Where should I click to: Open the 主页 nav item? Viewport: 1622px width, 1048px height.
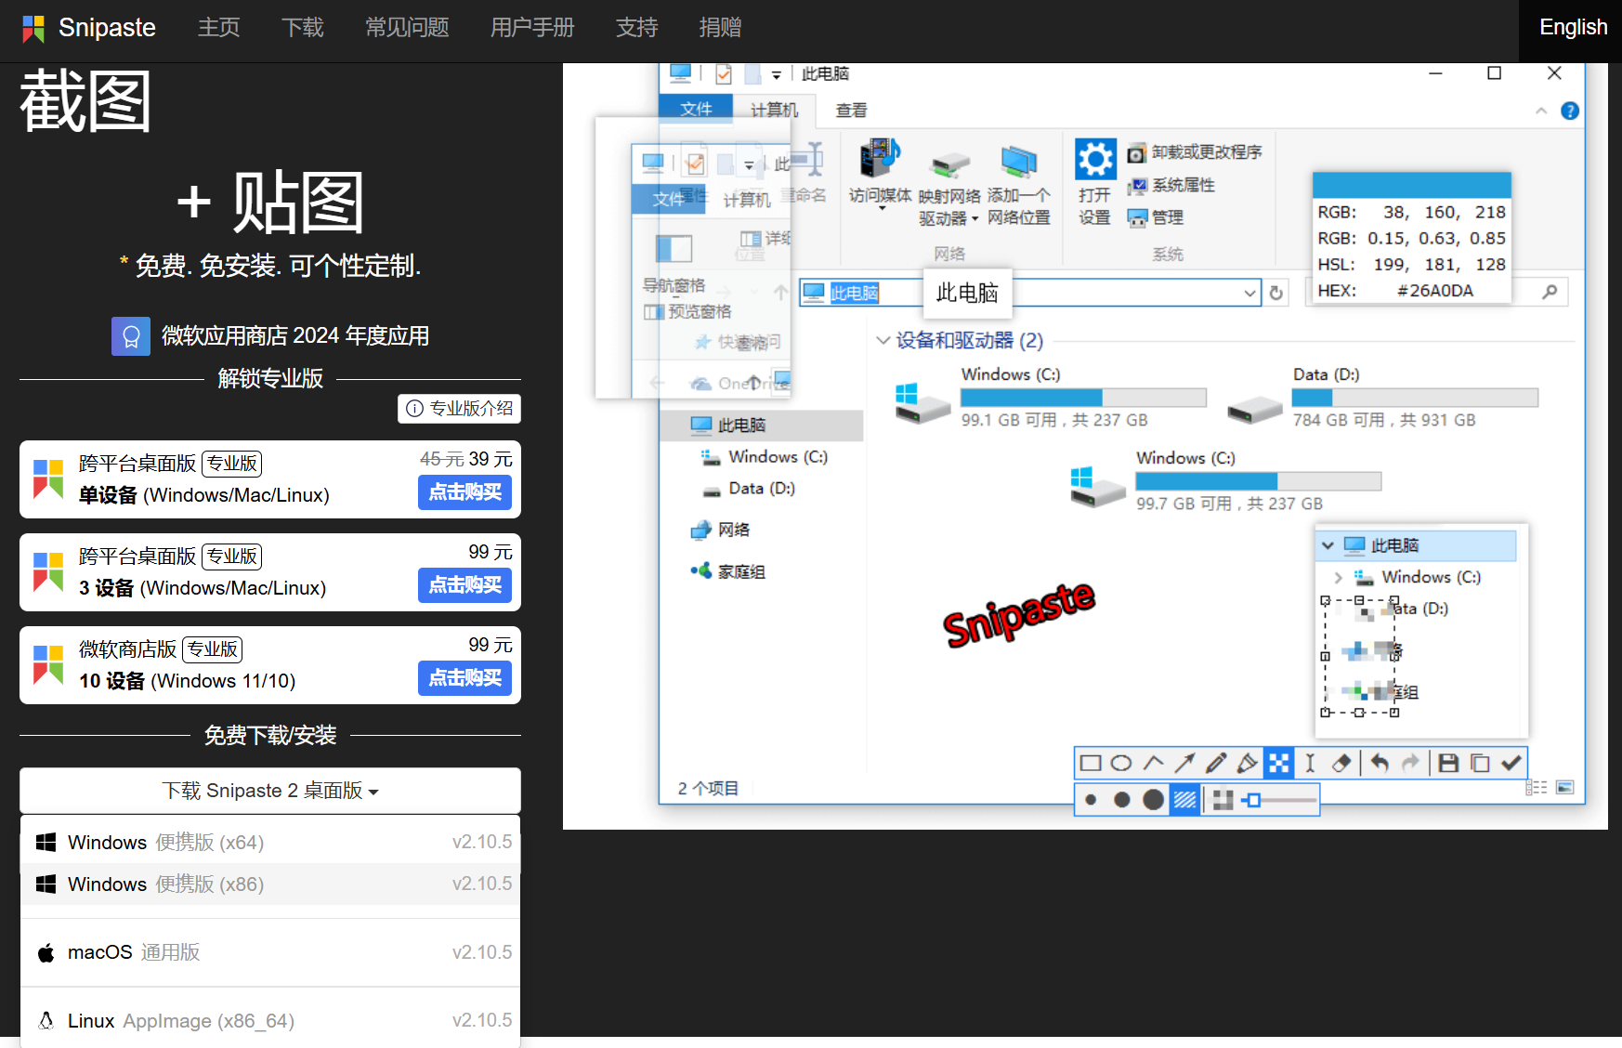click(x=219, y=28)
